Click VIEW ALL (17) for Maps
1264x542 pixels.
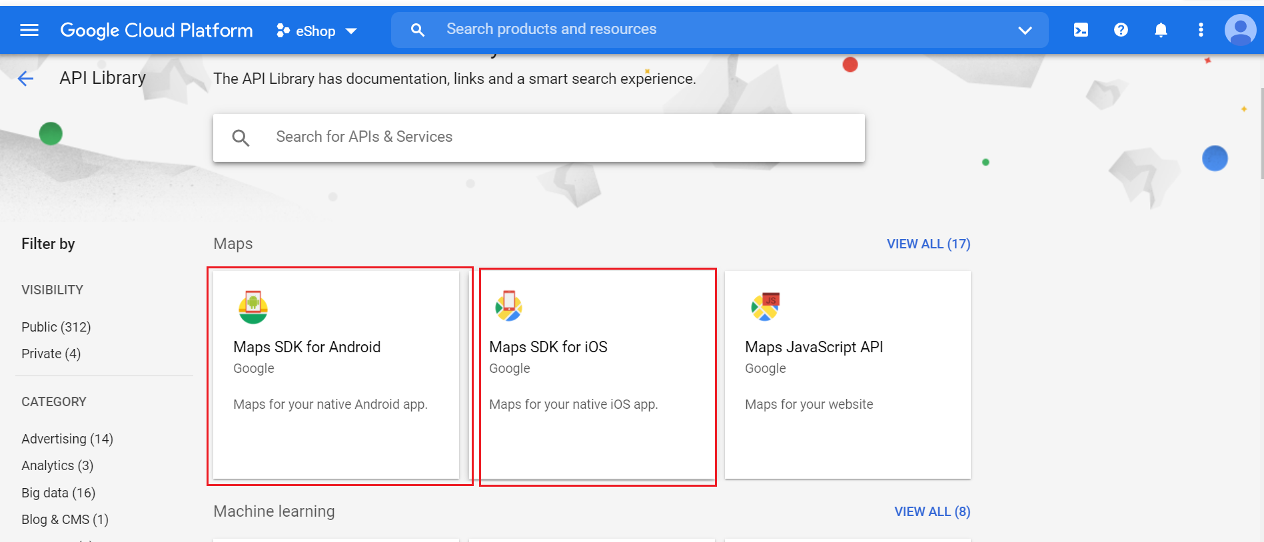point(928,244)
